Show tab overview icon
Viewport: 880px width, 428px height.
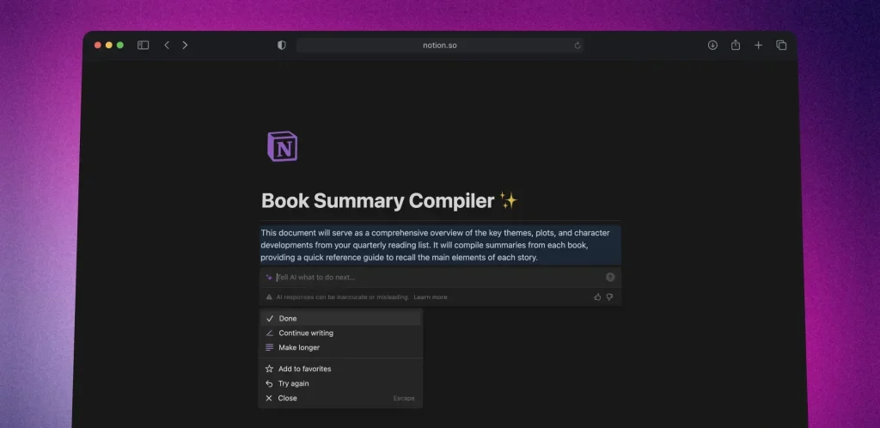781,45
